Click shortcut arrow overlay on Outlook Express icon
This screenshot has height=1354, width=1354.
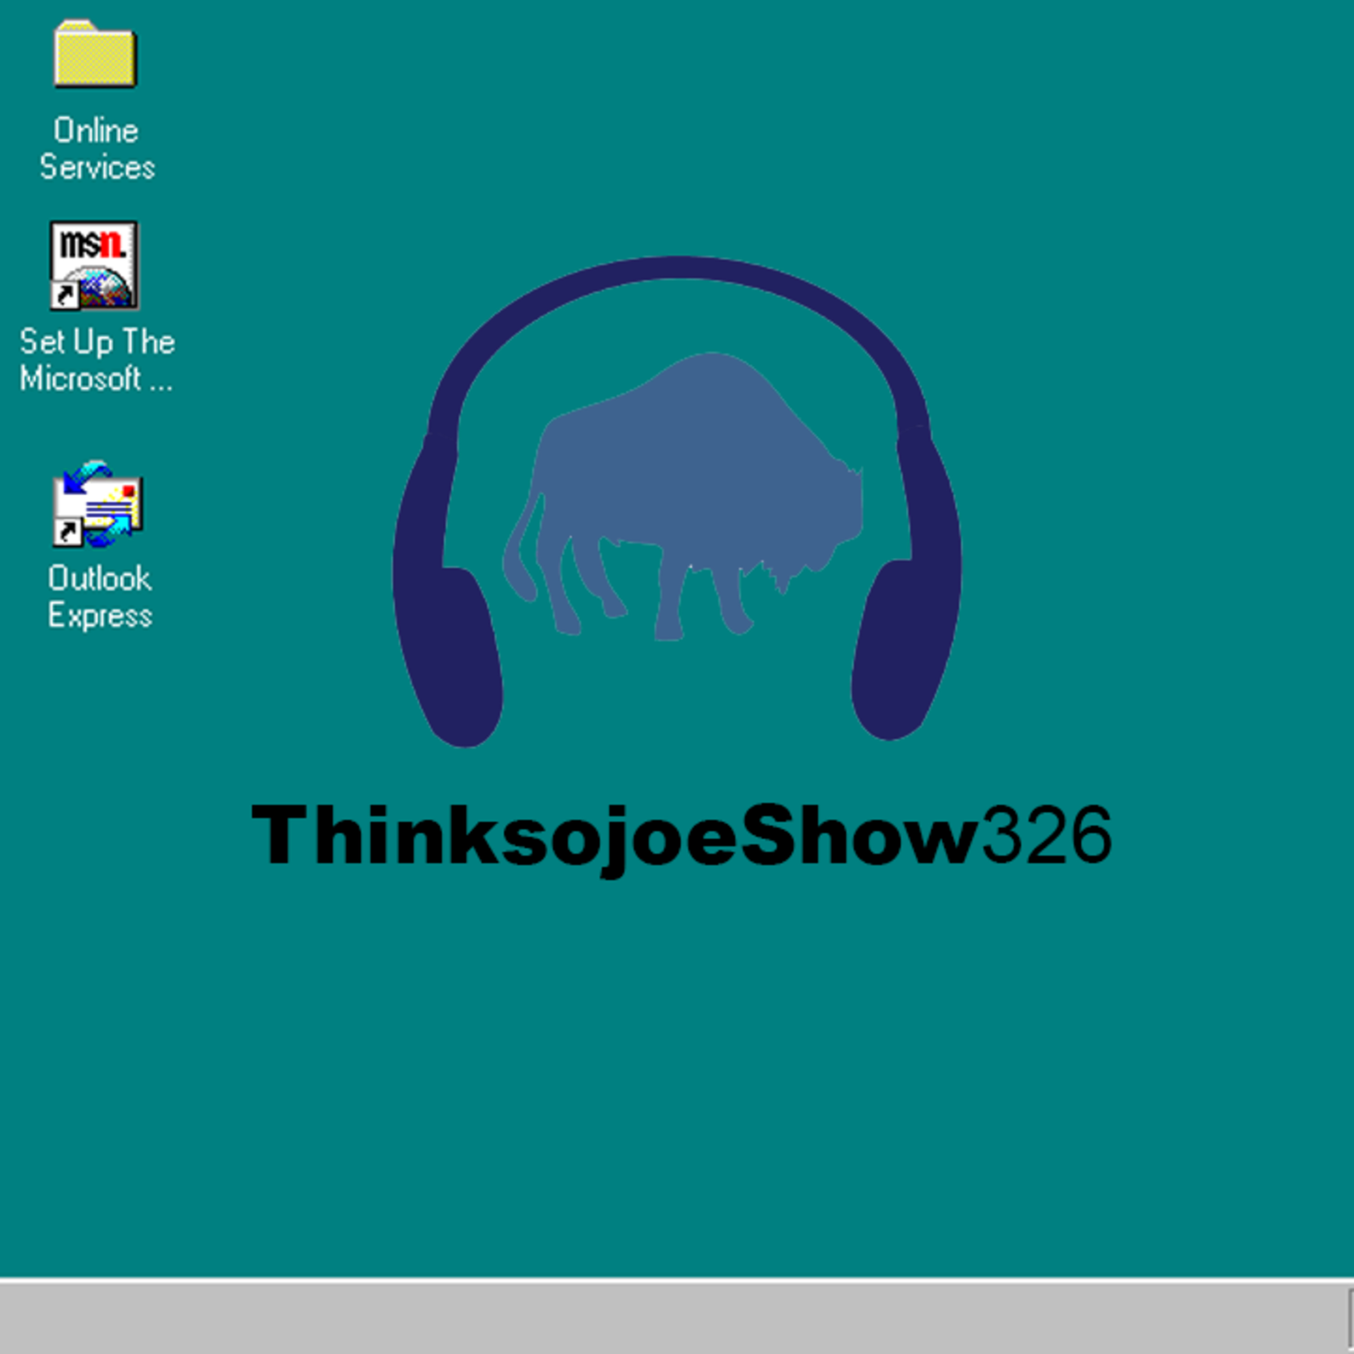tap(67, 532)
